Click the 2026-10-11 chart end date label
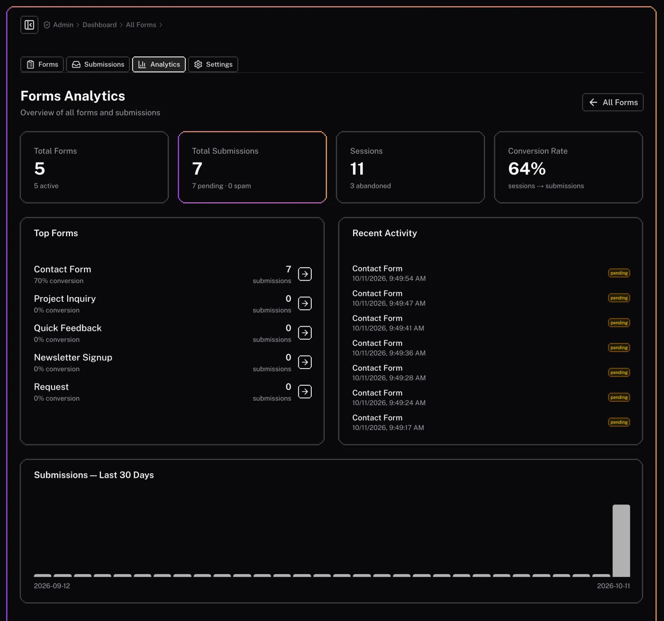This screenshot has height=621, width=664. click(x=613, y=586)
